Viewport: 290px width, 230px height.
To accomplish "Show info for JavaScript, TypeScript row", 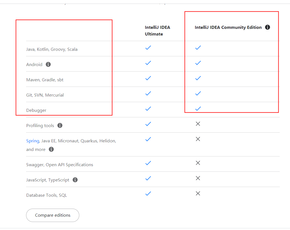I will point(75,180).
